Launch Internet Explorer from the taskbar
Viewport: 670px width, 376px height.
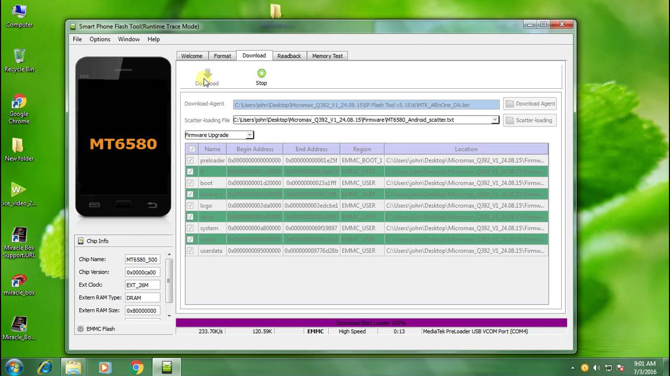(x=44, y=367)
